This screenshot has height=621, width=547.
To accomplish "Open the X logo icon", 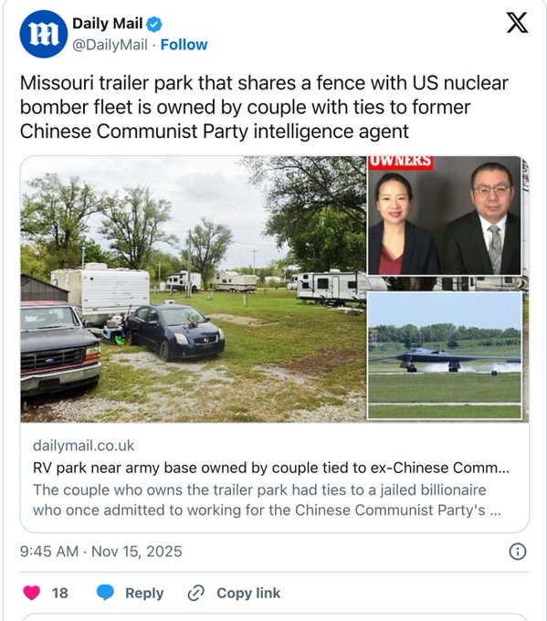I will 517,23.
